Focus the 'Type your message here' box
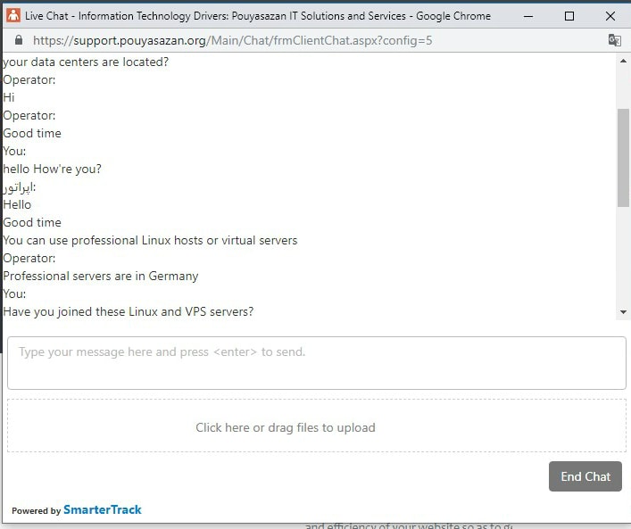 click(317, 363)
